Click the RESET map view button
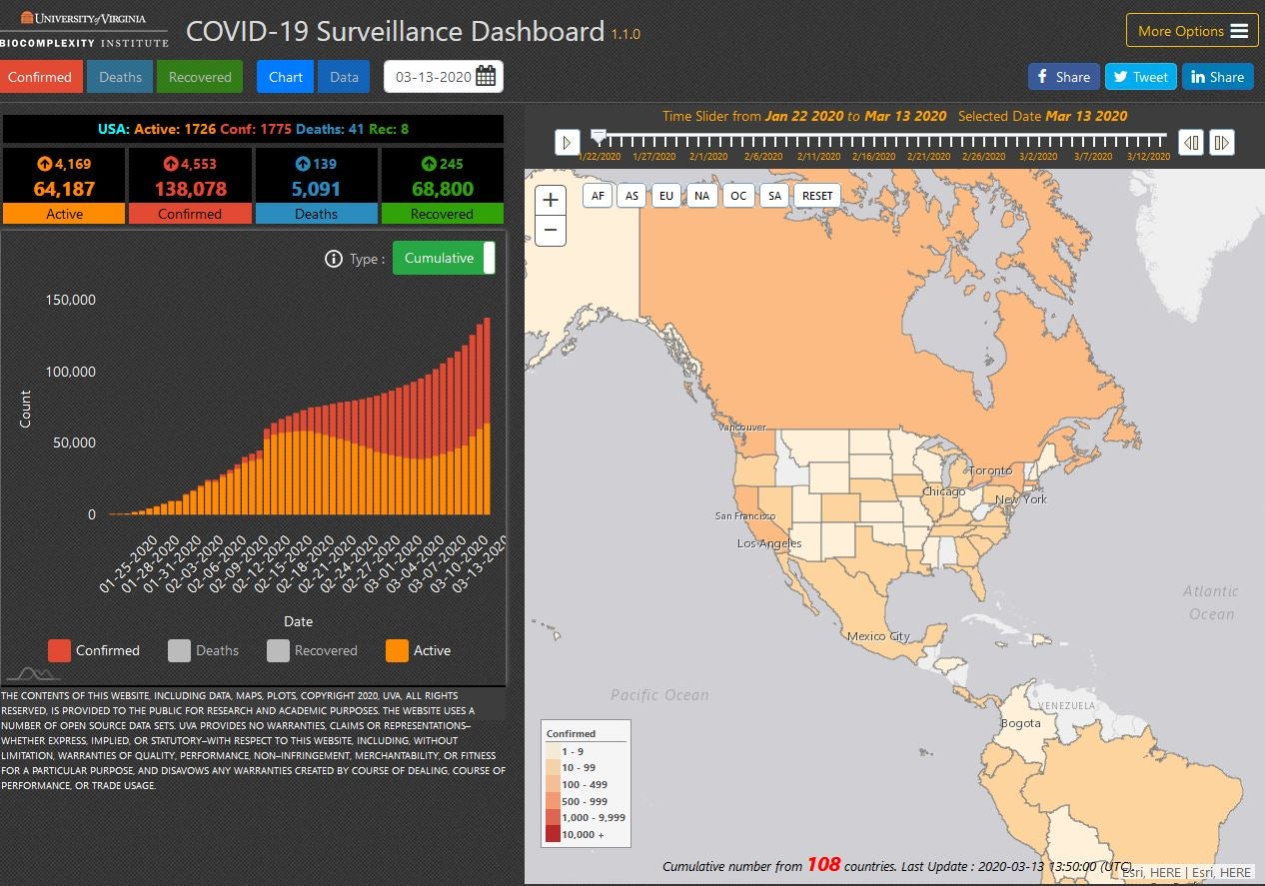1265x886 pixels. tap(816, 196)
